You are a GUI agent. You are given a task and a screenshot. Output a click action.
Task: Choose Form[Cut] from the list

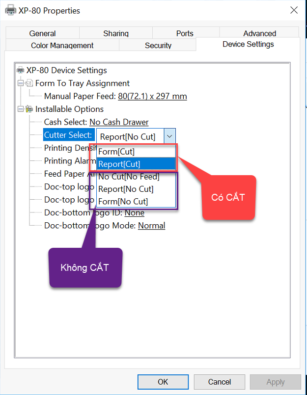point(136,152)
